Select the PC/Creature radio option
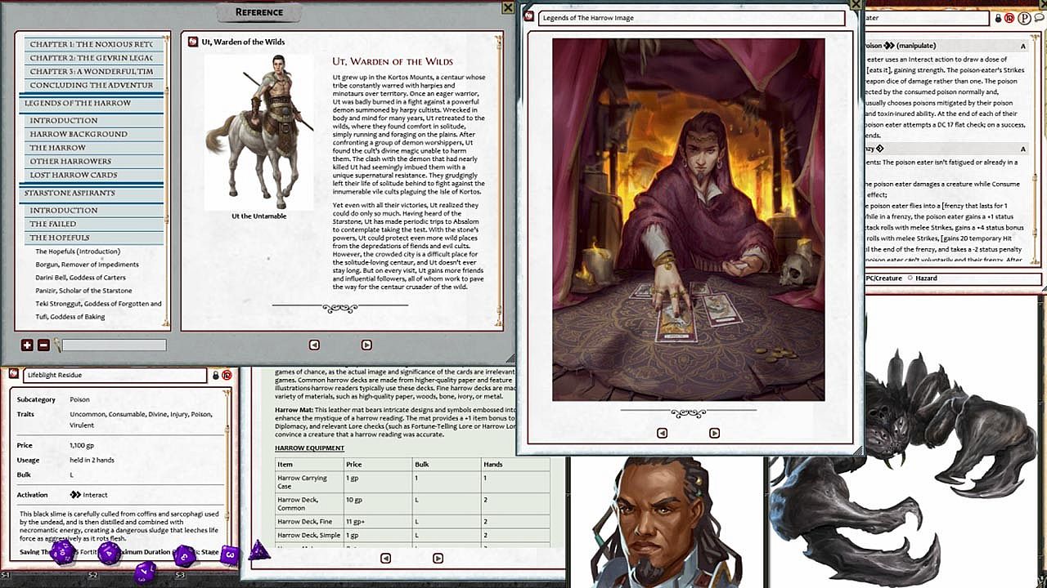 tap(883, 278)
